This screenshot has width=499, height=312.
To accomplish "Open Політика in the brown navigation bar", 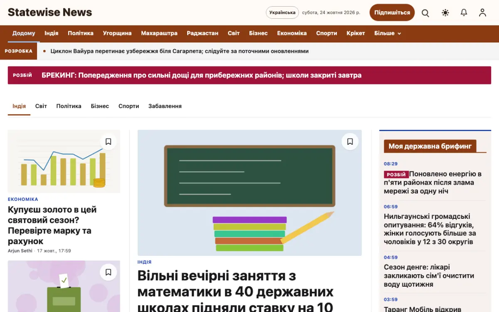I will click(x=81, y=33).
